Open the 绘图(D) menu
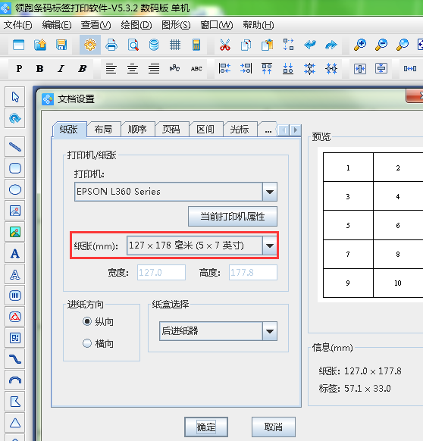The width and height of the screenshot is (423, 441). (136, 25)
